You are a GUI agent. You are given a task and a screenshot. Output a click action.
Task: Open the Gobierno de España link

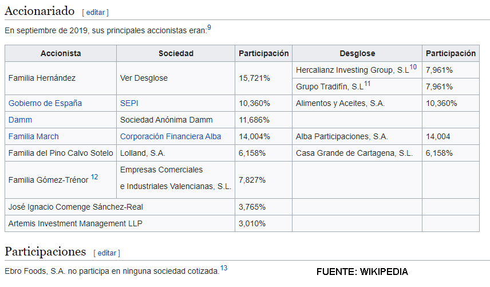coord(45,103)
